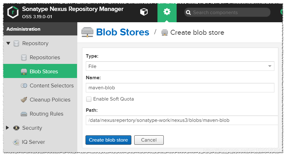Screen dimensions: 286x156
Task: Click the Repository database icon
Action: pos(16,44)
